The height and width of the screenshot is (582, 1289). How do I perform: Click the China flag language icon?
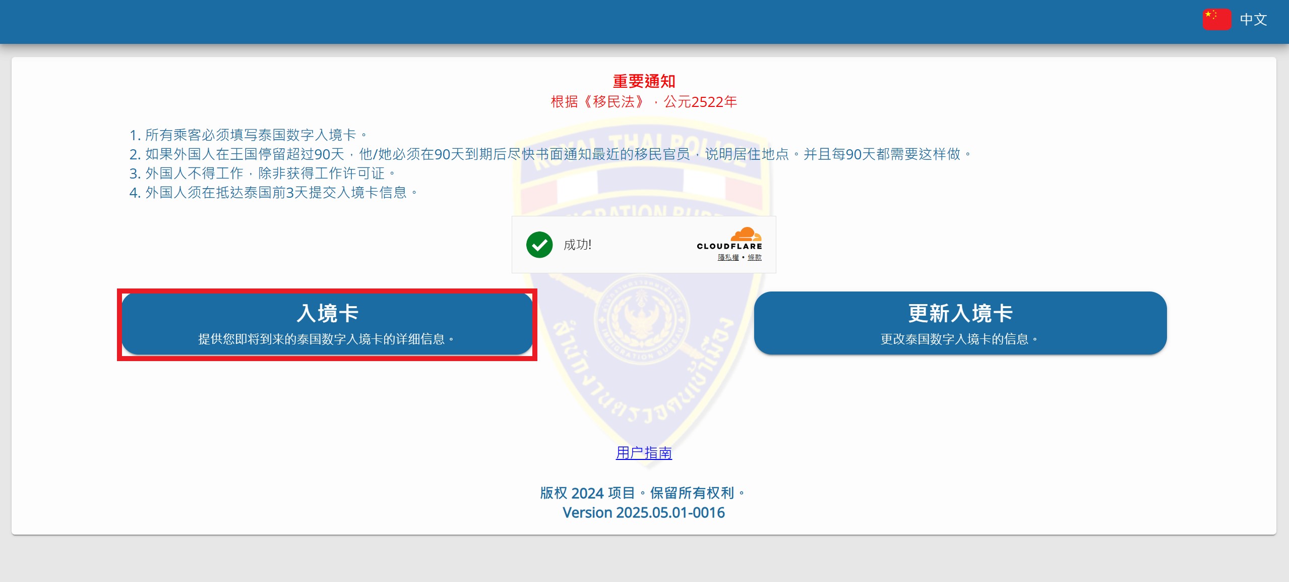(1216, 20)
